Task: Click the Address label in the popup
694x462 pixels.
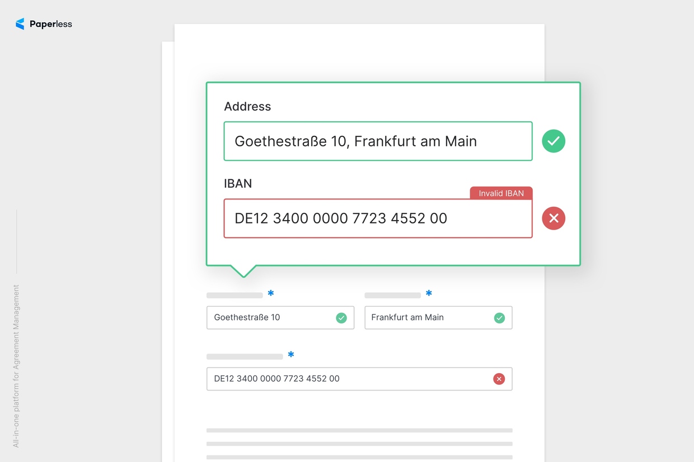Action: click(247, 107)
